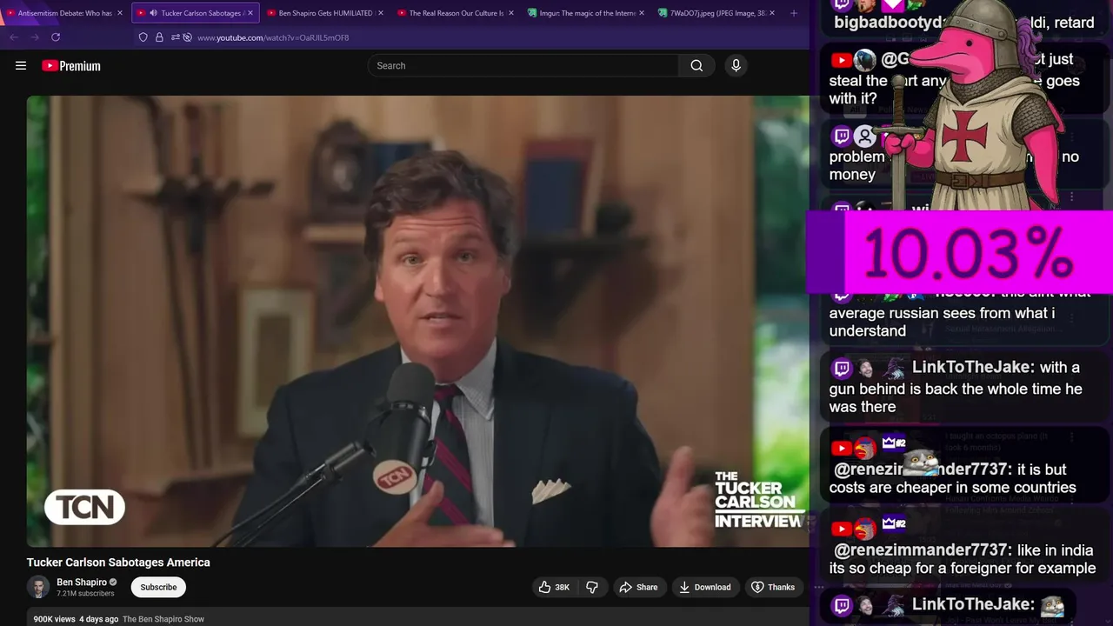Send Thanks to the creator
This screenshot has width=1113, height=626.
pos(773,587)
